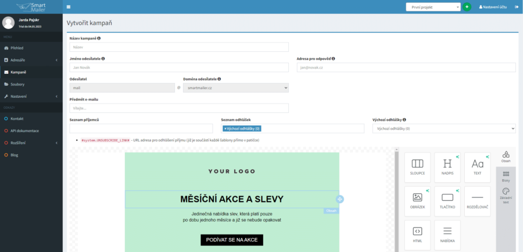
Task: Open the První projekt dropdown
Action: click(433, 6)
